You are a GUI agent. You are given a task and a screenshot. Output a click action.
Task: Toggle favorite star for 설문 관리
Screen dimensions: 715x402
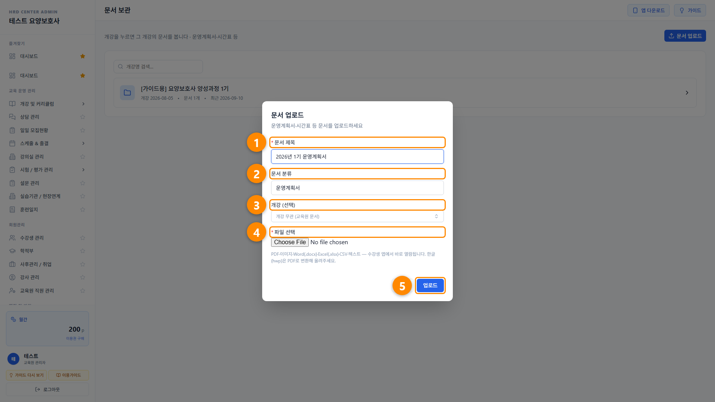pyautogui.click(x=83, y=183)
